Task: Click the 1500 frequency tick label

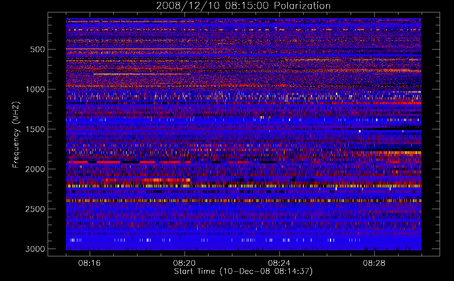Action: 35,129
